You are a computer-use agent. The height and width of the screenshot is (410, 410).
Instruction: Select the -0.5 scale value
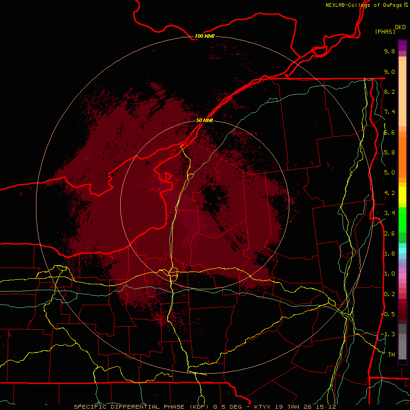388,314
